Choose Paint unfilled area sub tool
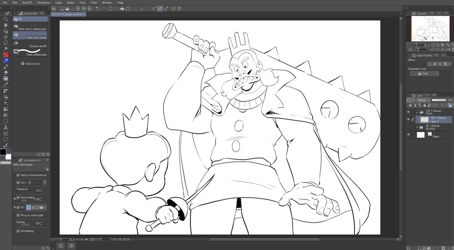 (30, 53)
